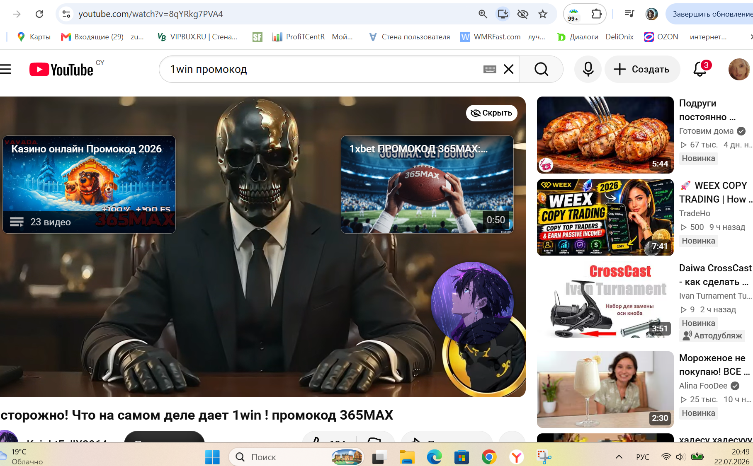Run the search with the magnifier button
Image resolution: width=753 pixels, height=466 pixels.
(x=541, y=69)
